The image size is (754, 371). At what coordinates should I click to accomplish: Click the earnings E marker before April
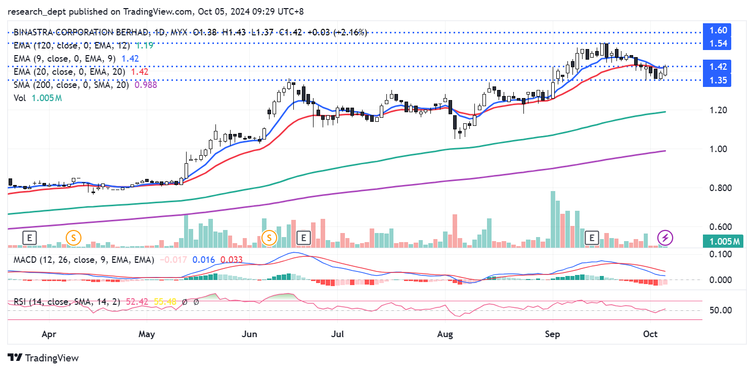coord(30,237)
